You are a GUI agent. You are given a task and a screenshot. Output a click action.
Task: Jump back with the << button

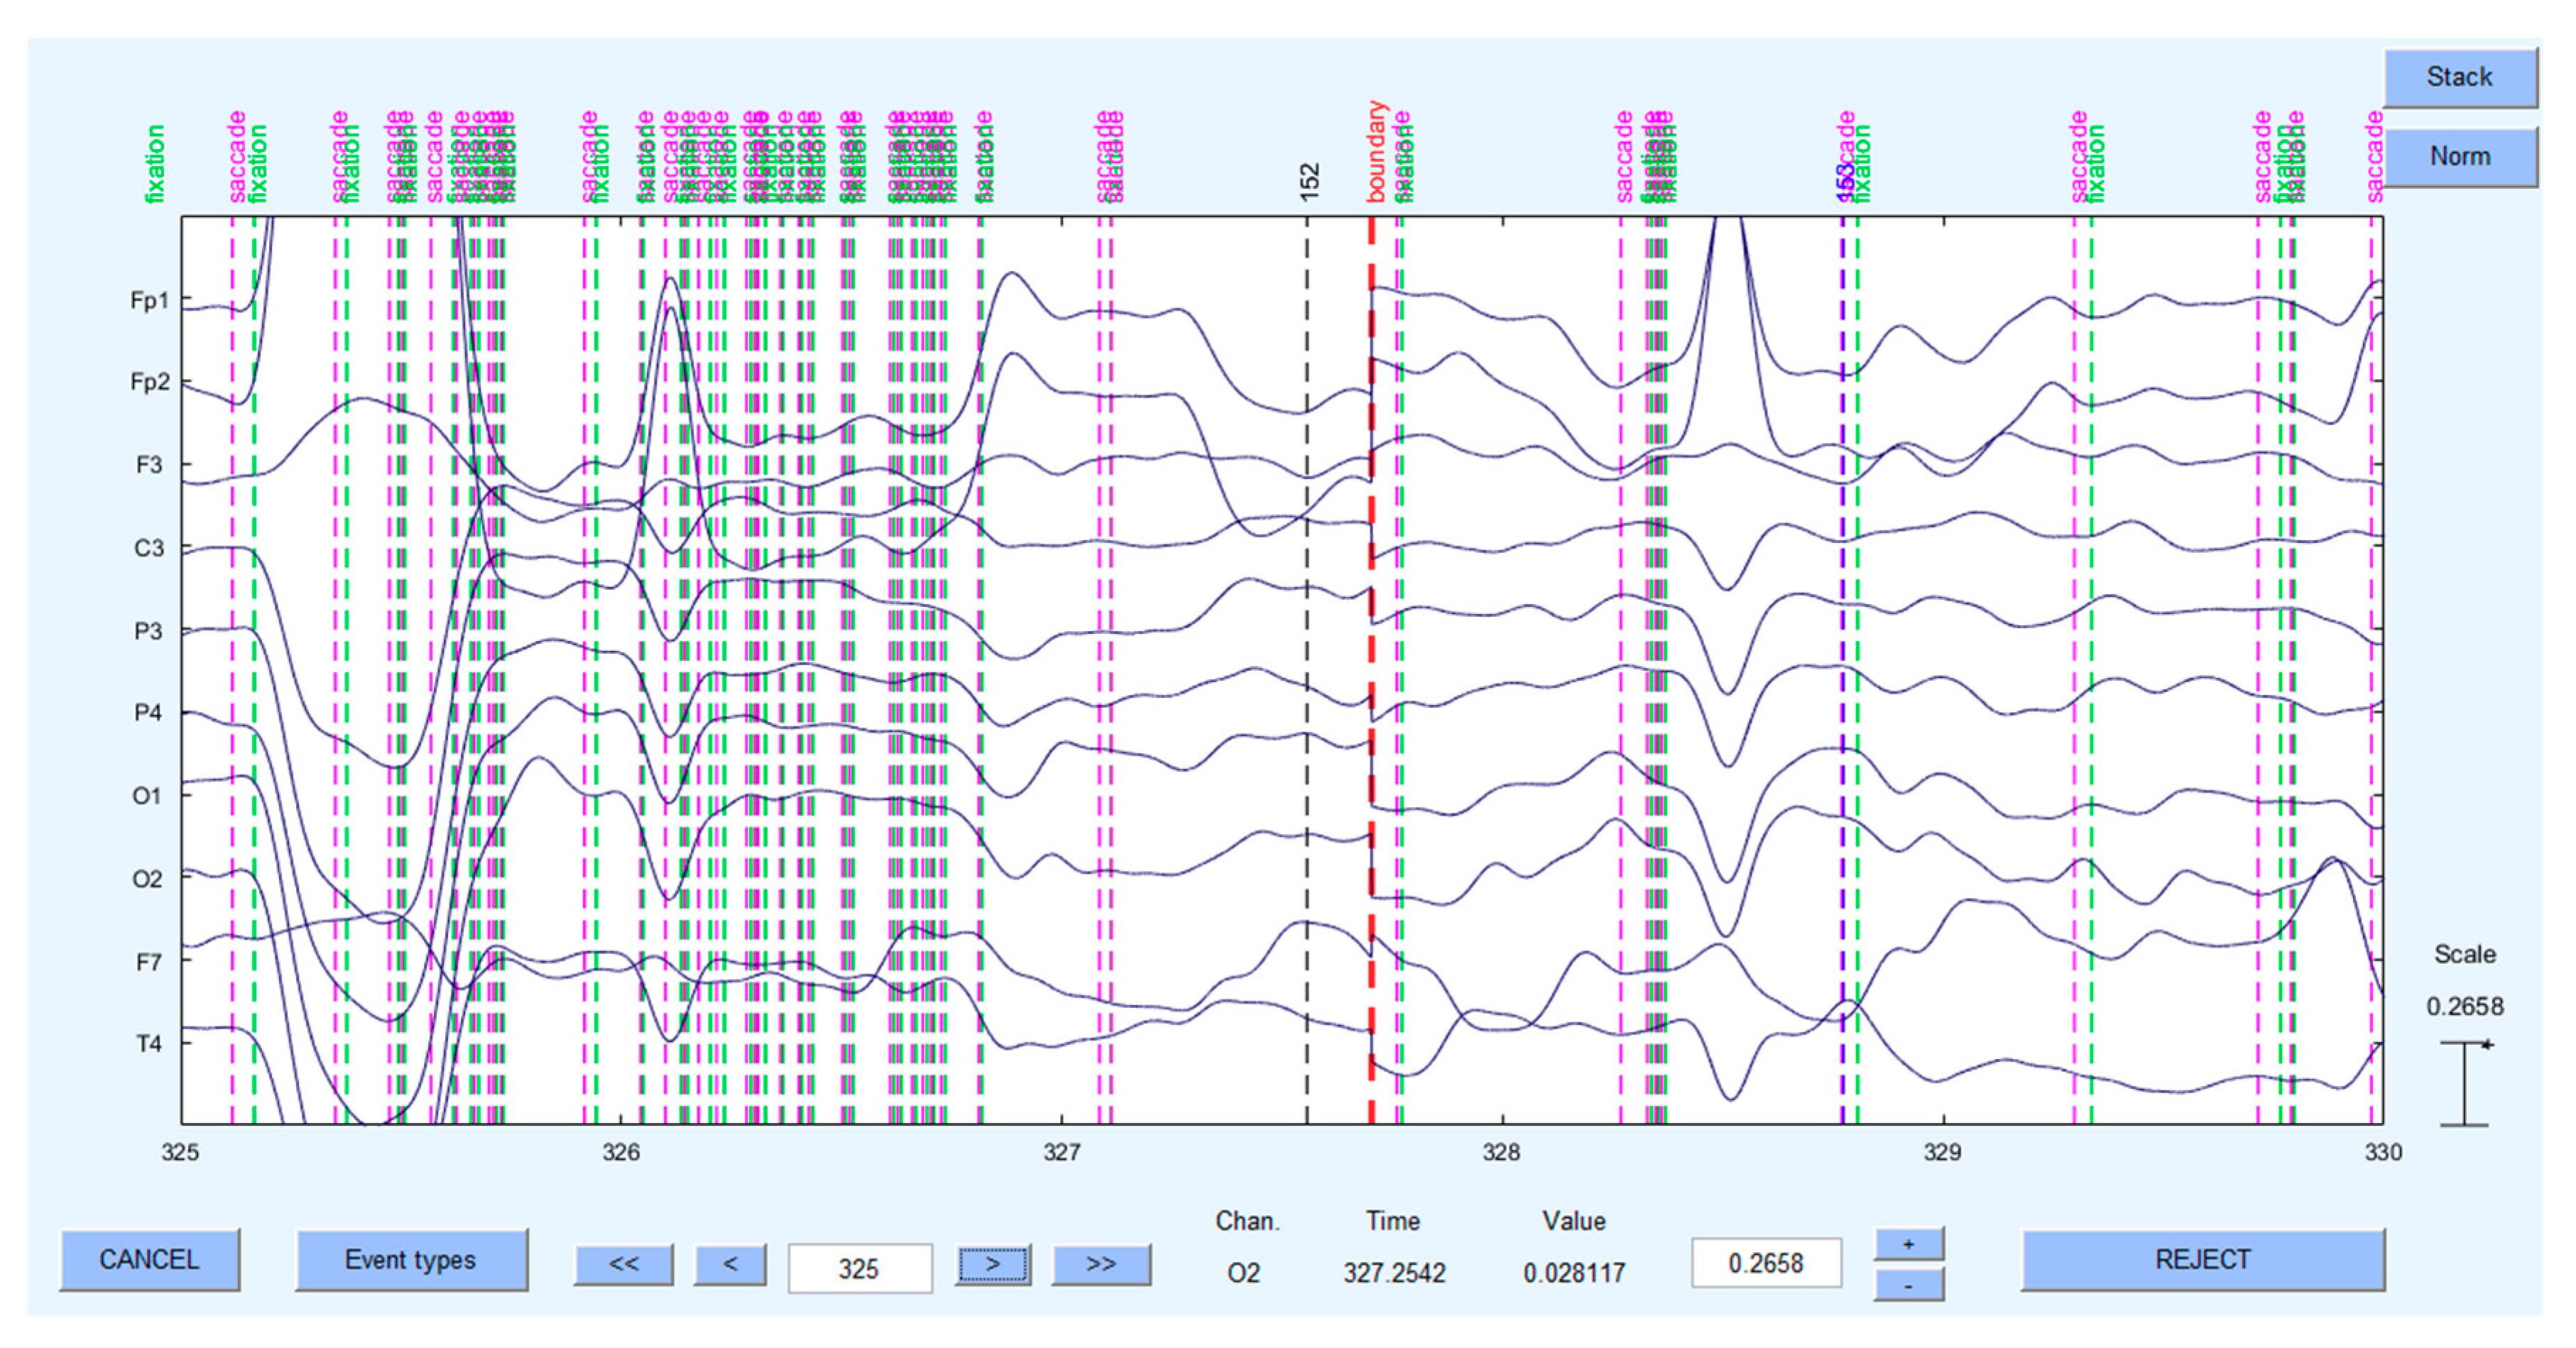pos(623,1264)
